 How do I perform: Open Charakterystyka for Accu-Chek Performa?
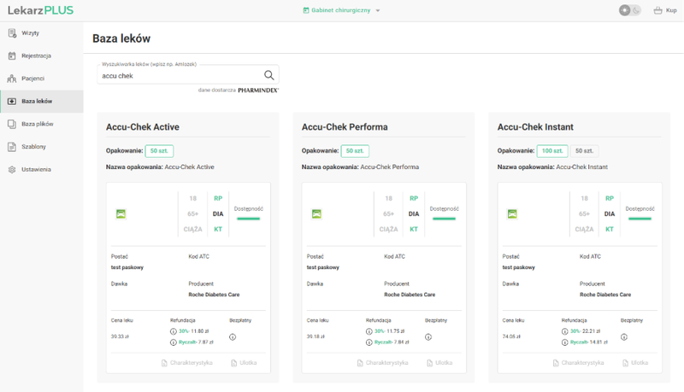(x=382, y=363)
